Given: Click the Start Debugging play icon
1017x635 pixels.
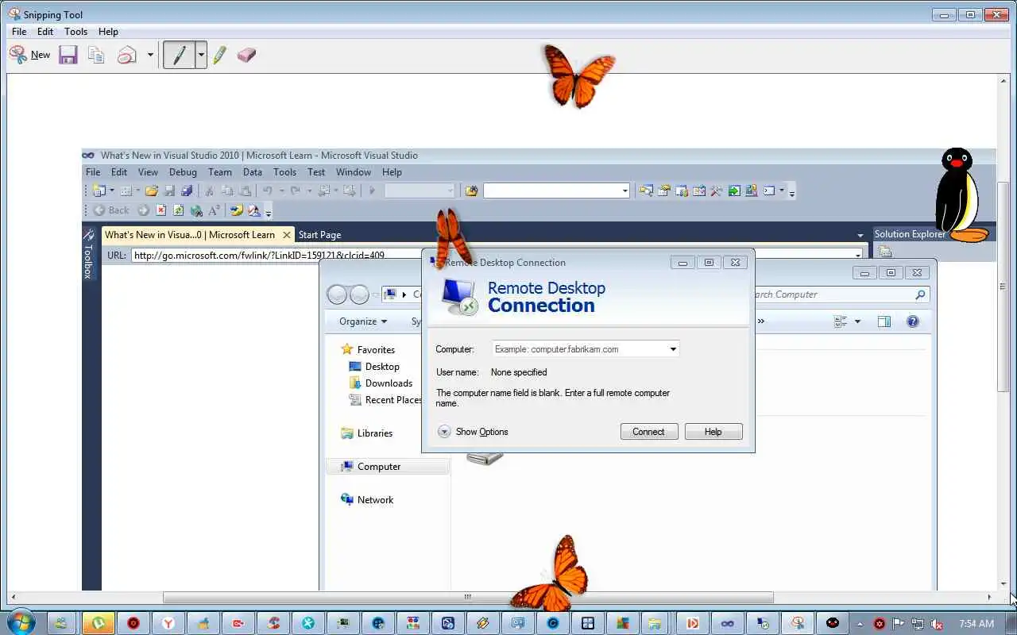Looking at the screenshot, I should [x=371, y=190].
